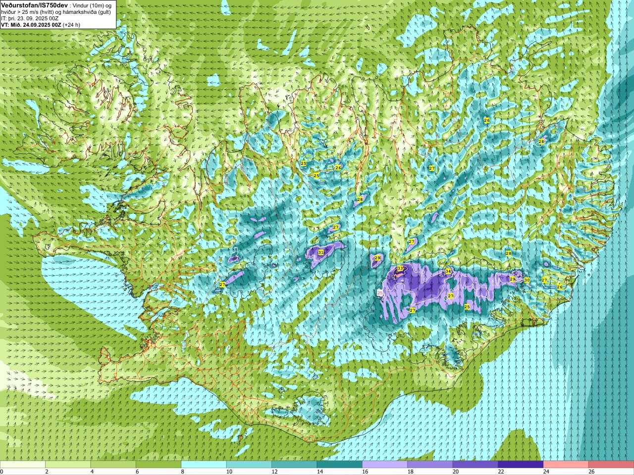Click the 0–2 m/s pale yellow legend swatch

pyautogui.click(x=23, y=465)
